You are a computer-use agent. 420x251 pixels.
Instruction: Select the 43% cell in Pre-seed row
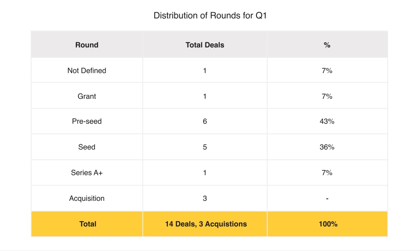327,122
